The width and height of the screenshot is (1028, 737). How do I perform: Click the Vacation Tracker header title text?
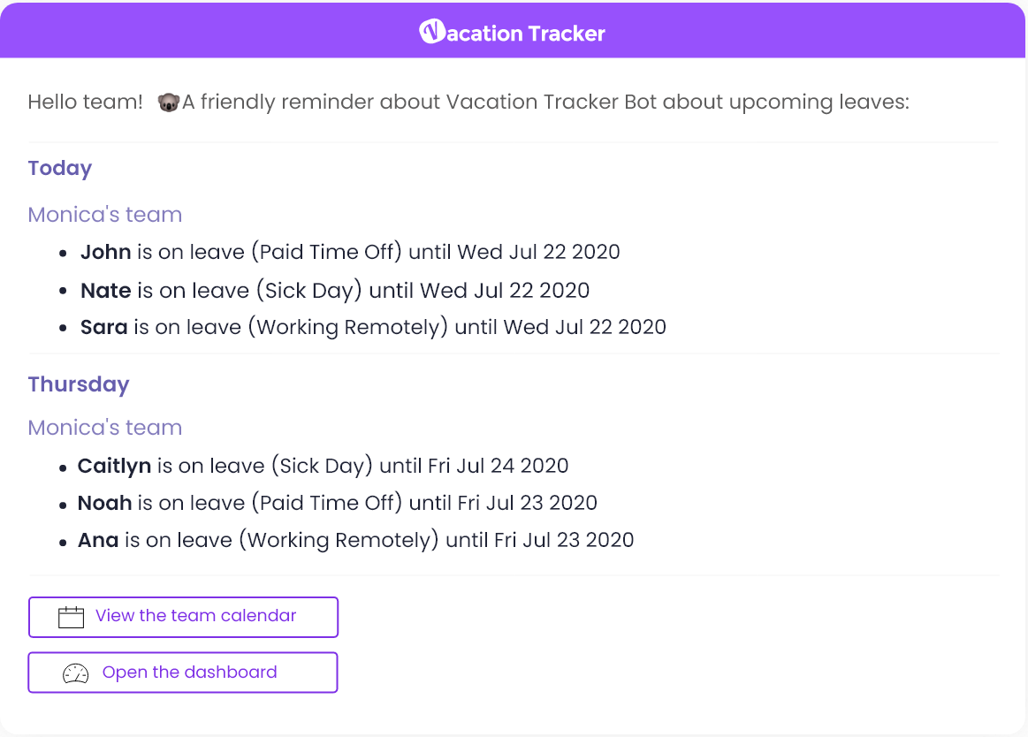click(526, 33)
